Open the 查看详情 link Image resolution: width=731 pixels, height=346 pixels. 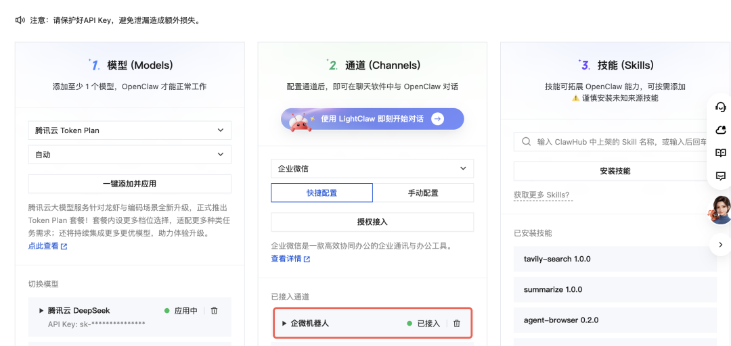click(x=286, y=259)
